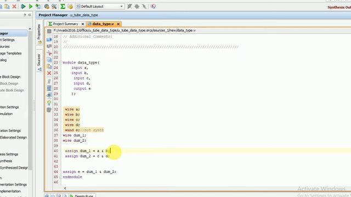Click the blue column selection icon in editor sidebar
Viewport: 351px width, 197px height.
(49, 88)
